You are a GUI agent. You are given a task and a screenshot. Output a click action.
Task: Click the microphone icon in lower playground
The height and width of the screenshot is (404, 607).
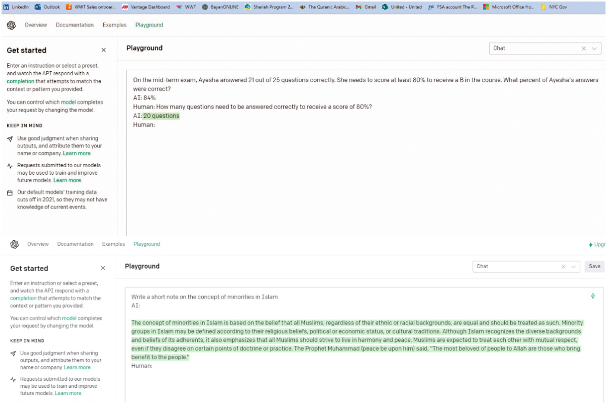tap(593, 296)
